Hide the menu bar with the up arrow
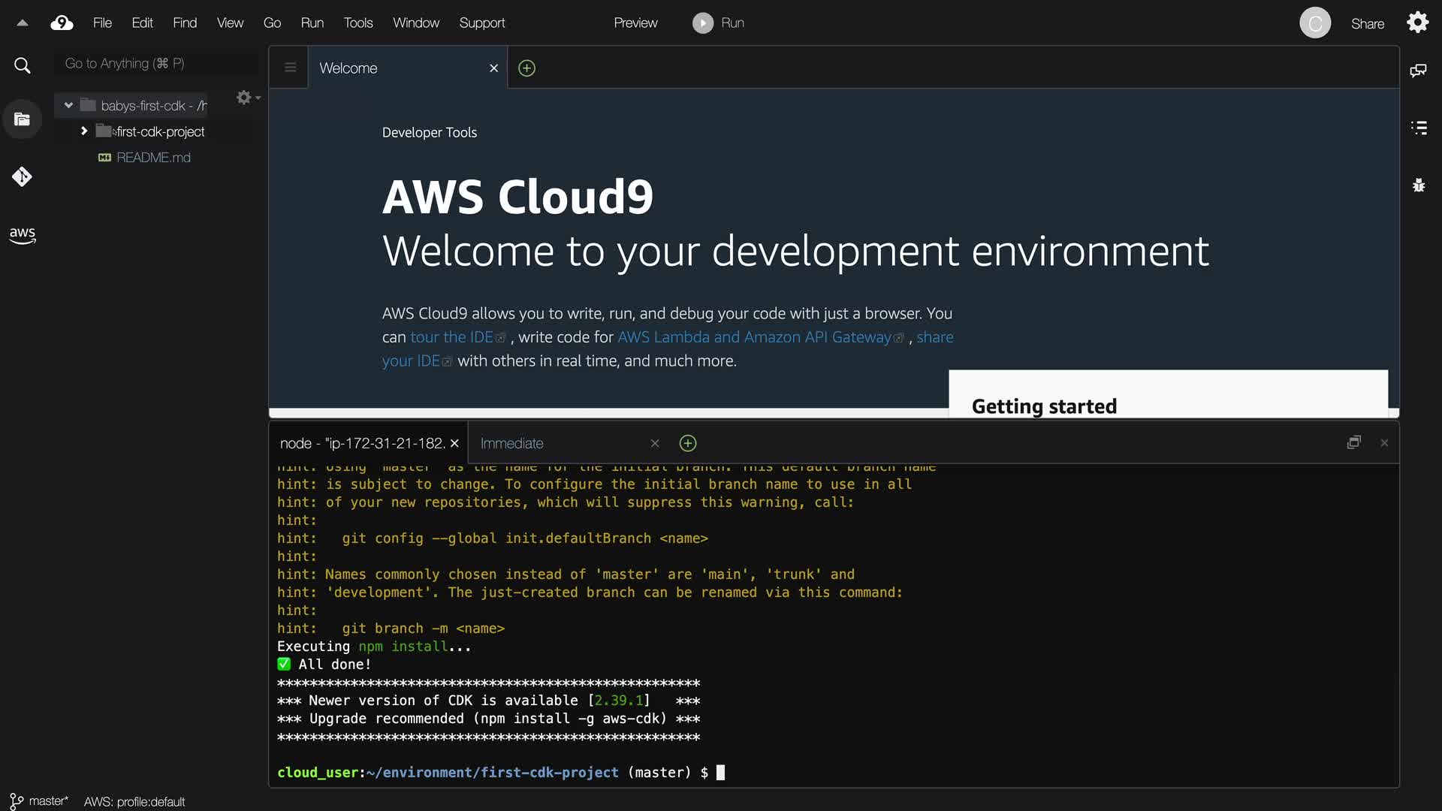Viewport: 1442px width, 811px height. (x=23, y=23)
